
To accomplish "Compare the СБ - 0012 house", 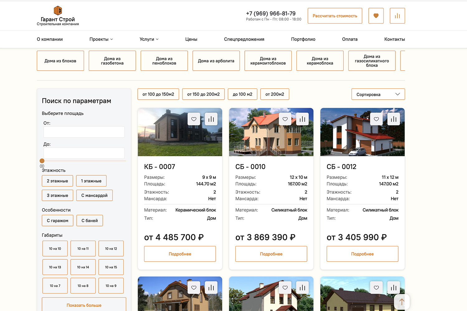I will (394, 119).
